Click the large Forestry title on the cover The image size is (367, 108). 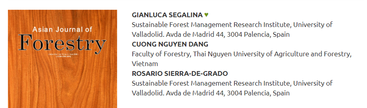pyautogui.click(x=62, y=43)
